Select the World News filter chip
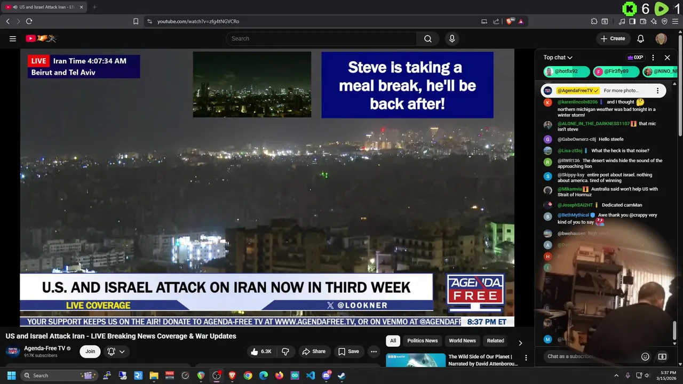 pos(462,341)
